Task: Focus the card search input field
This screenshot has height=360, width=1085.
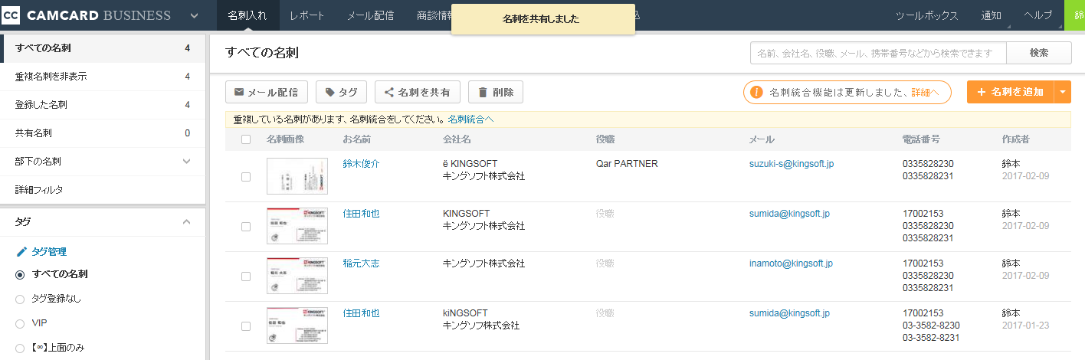Action: pyautogui.click(x=878, y=53)
